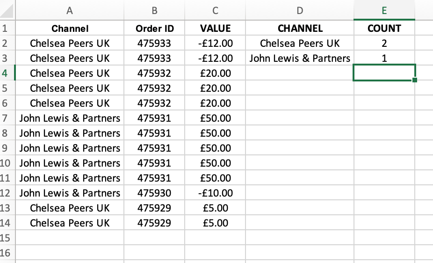This screenshot has width=433, height=263.
Task: Click the select-all corner triangle
Action: point(7,10)
